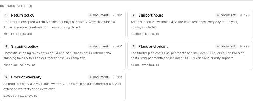Click the number 2 badge on Support hours
The width and height of the screenshot is (253, 101).
[x=133, y=15]
